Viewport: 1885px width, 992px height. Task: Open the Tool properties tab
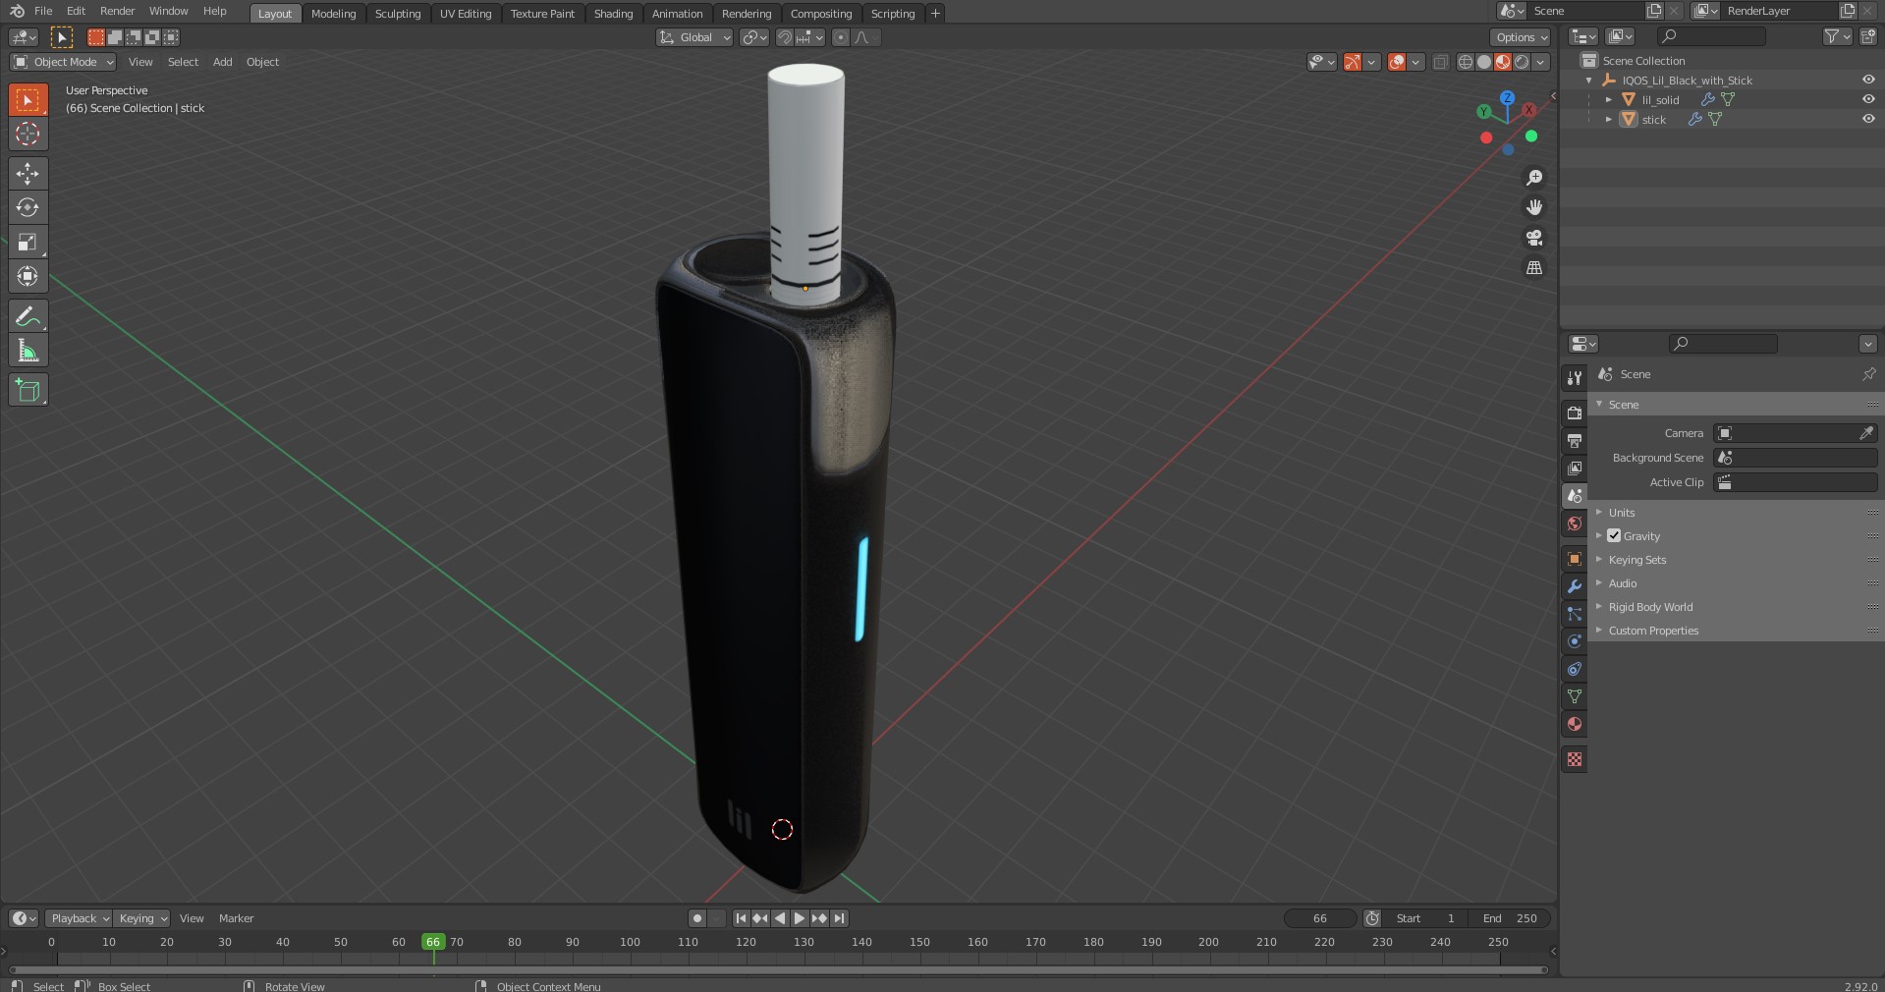[1575, 378]
